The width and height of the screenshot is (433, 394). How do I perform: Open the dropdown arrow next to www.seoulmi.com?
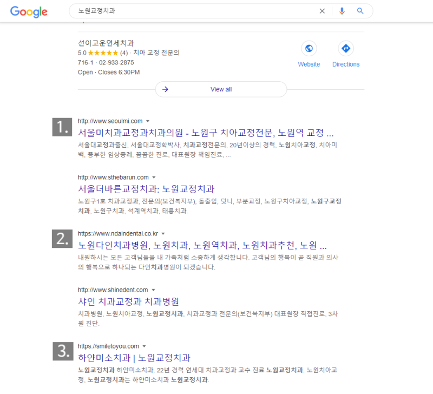(x=148, y=121)
